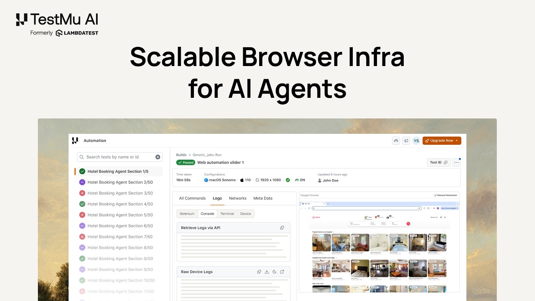535x301 pixels.
Task: Click the resolution icon beside 1920 x 1080
Action: [257, 180]
